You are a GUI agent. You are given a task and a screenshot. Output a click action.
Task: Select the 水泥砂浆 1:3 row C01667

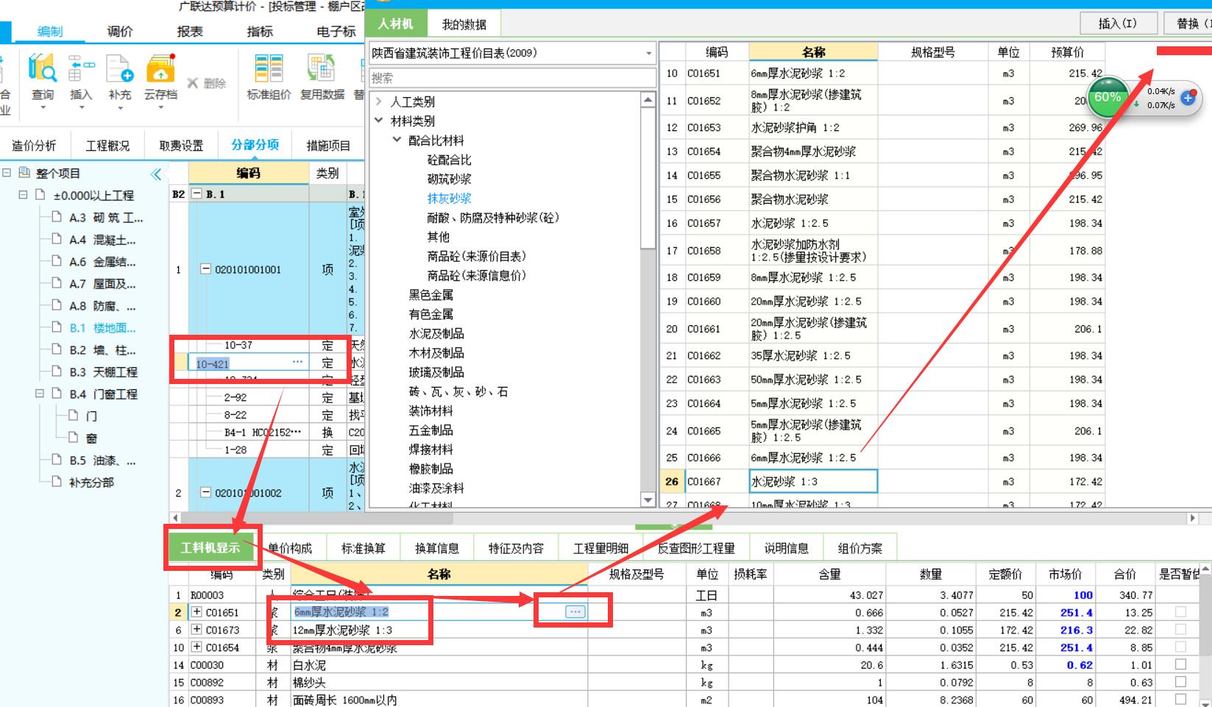click(x=882, y=482)
